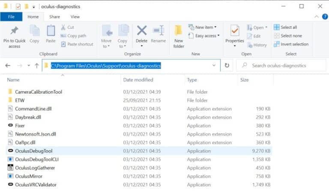Select the ETW folder
The image size is (329, 191).
click(20, 100)
